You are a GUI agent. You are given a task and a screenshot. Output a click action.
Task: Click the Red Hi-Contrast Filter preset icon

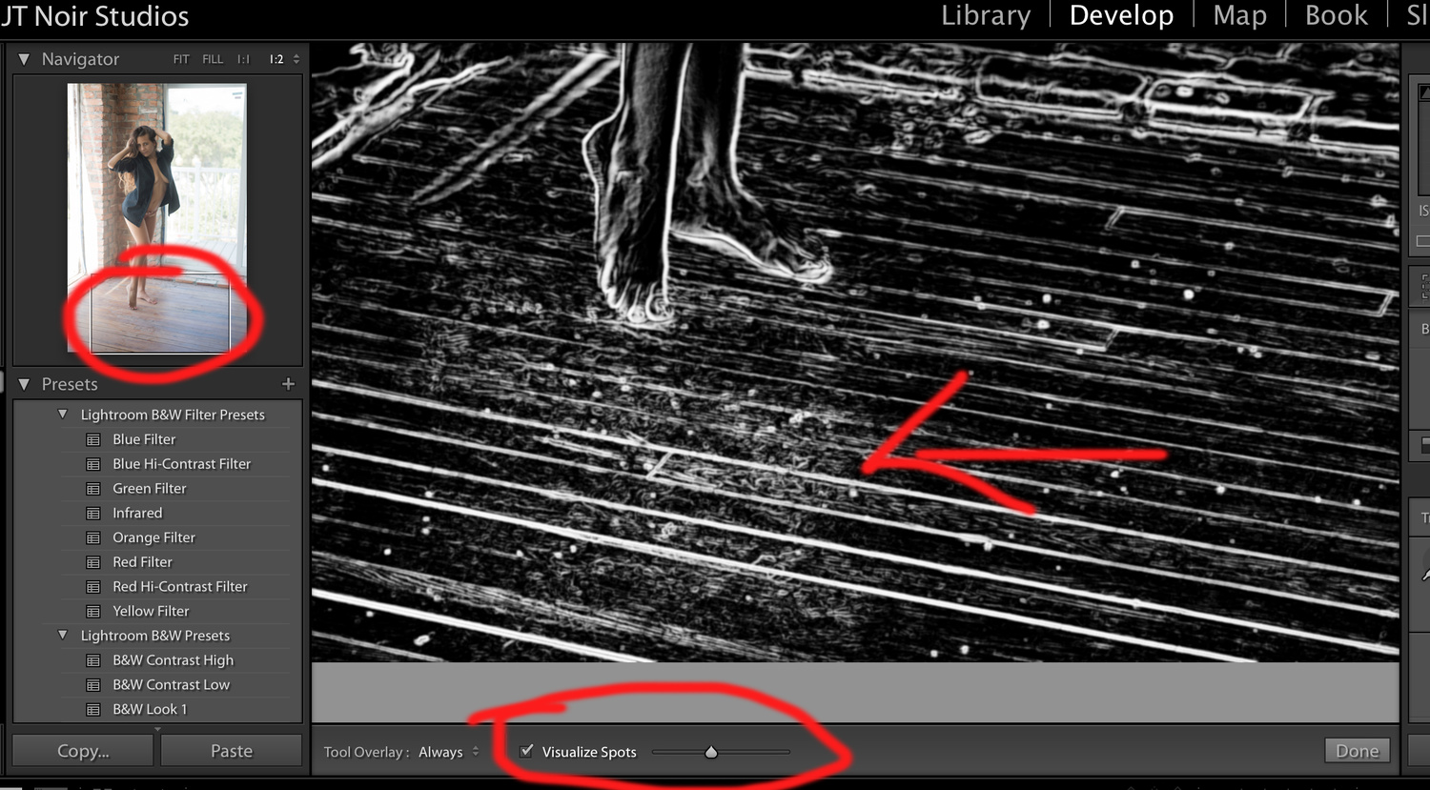(x=93, y=586)
